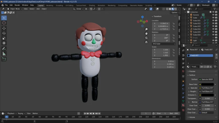Screen dimensions: 219x123
Task: Select the Fred1.007 material slot
Action: click(x=200, y=55)
